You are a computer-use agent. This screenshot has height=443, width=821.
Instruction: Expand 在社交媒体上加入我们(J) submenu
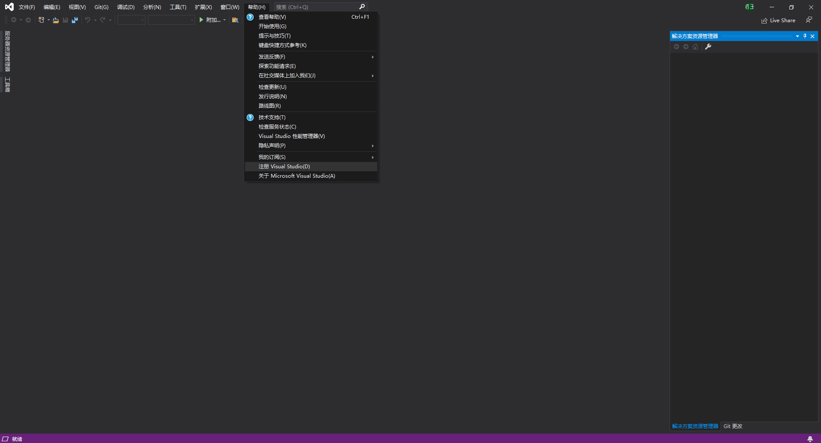tap(311, 76)
